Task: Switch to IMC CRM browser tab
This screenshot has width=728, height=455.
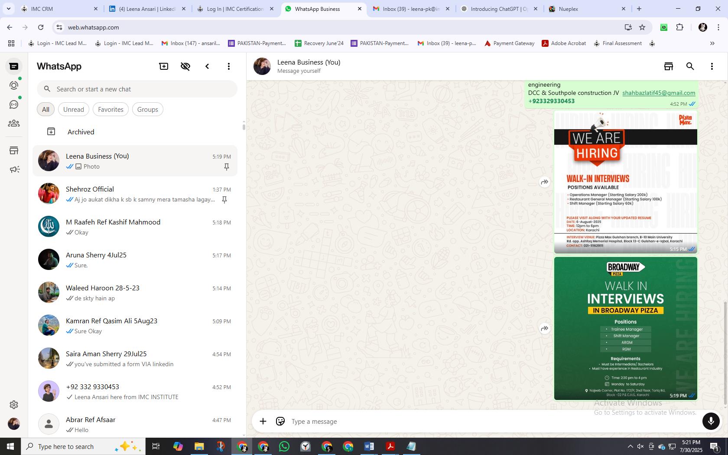Action: [x=60, y=9]
